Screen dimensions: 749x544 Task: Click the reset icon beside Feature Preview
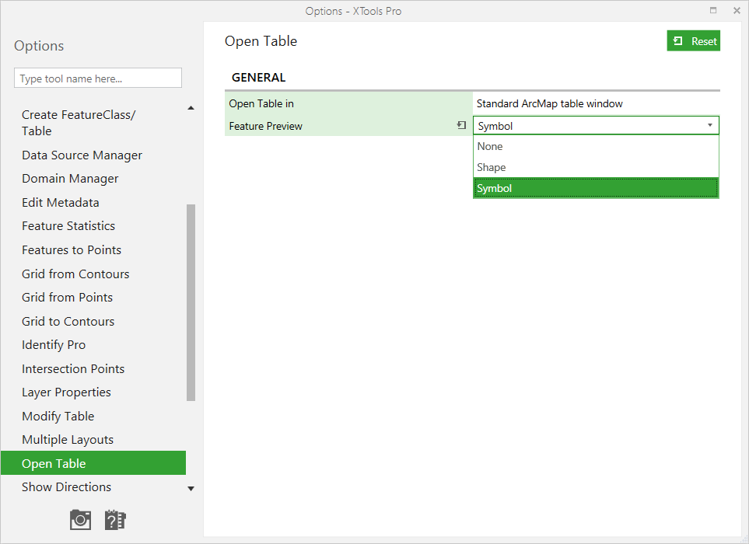pyautogui.click(x=461, y=125)
